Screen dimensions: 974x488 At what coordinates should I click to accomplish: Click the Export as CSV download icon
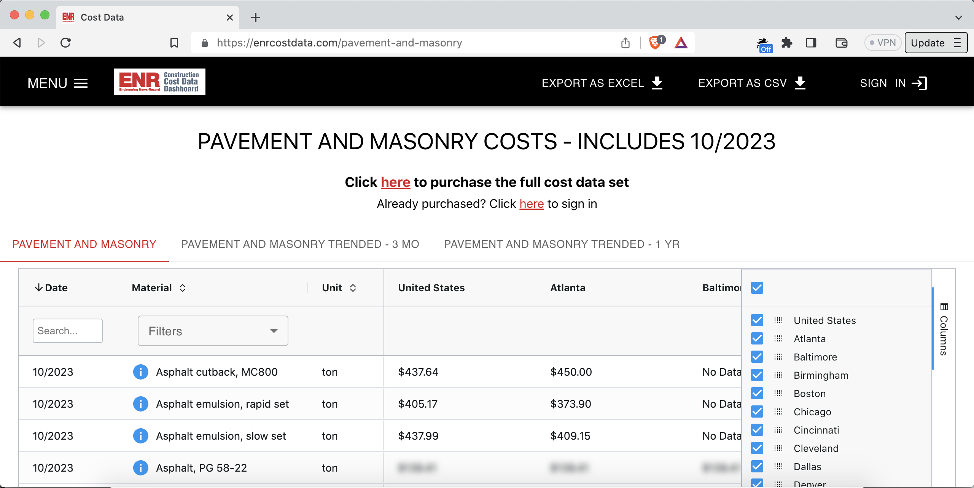click(x=800, y=83)
